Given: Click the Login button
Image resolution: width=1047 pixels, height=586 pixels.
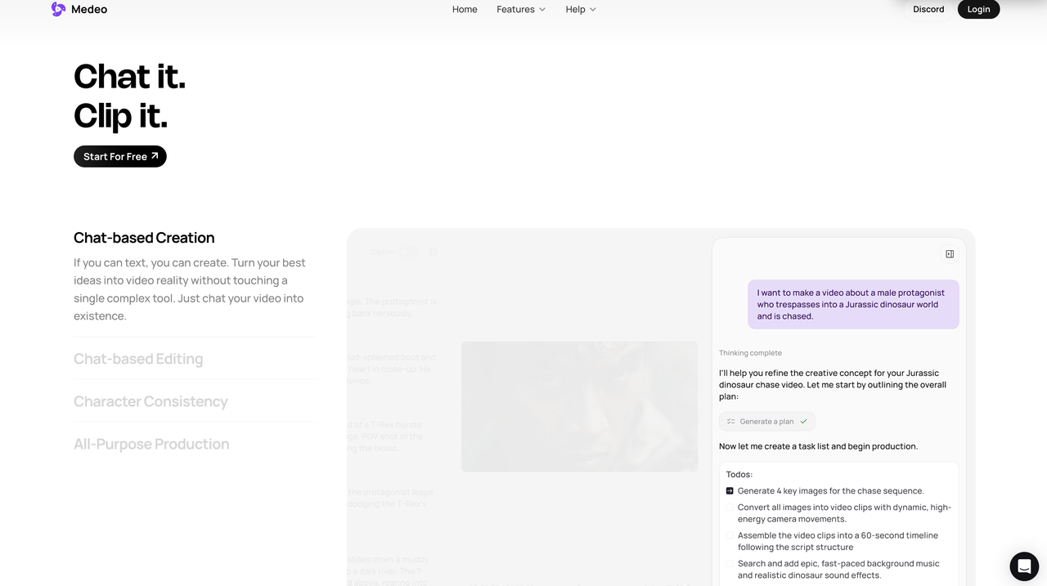Looking at the screenshot, I should (x=978, y=9).
